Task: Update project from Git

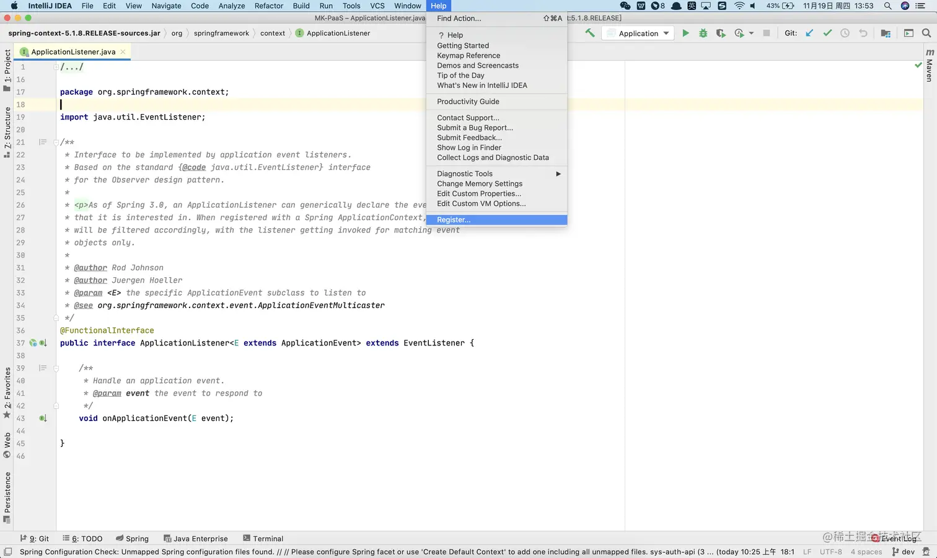Action: 810,33
